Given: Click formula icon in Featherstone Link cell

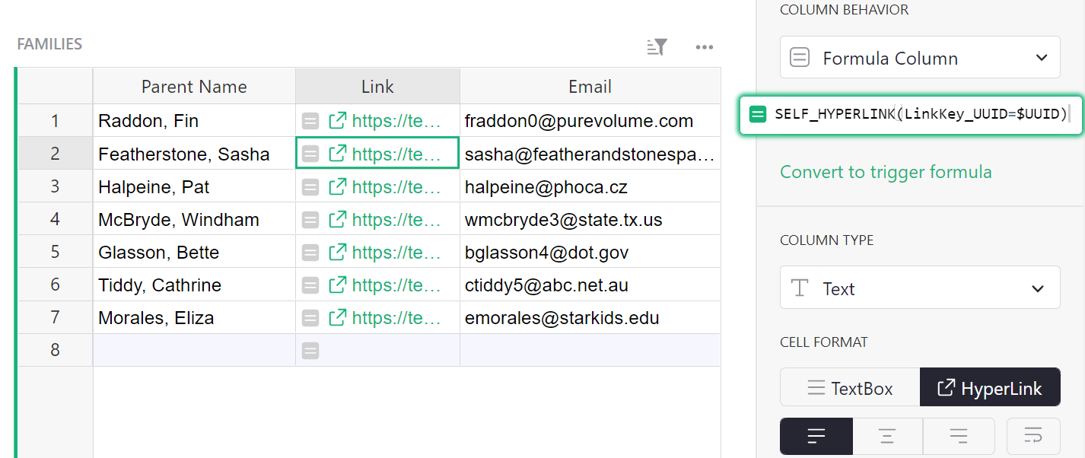Looking at the screenshot, I should point(310,154).
